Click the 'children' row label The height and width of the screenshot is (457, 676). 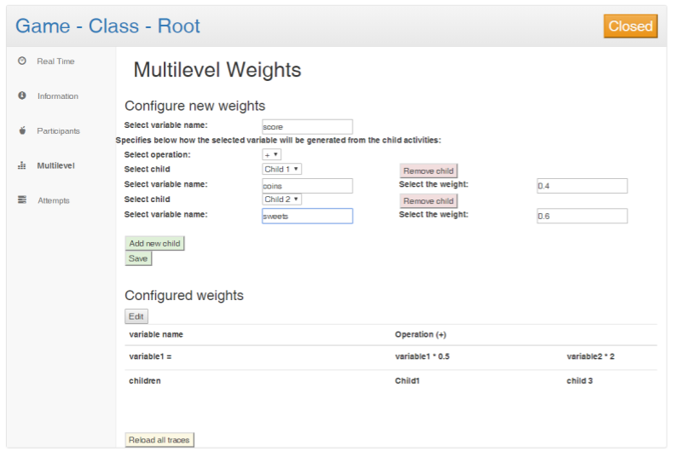(x=145, y=380)
